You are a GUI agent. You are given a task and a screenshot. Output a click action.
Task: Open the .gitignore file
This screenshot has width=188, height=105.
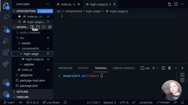26,75
